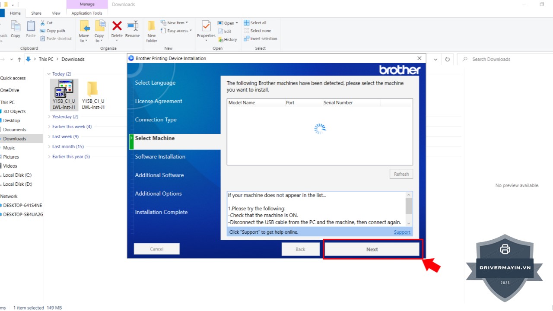
Task: Switch to the View ribbon tab
Action: pyautogui.click(x=56, y=13)
